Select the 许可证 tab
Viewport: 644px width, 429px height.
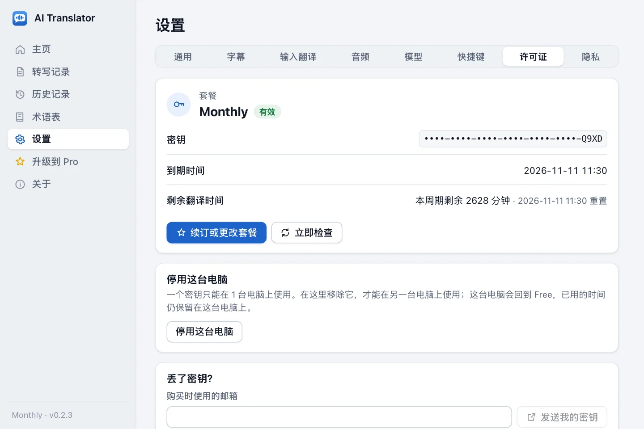point(533,57)
